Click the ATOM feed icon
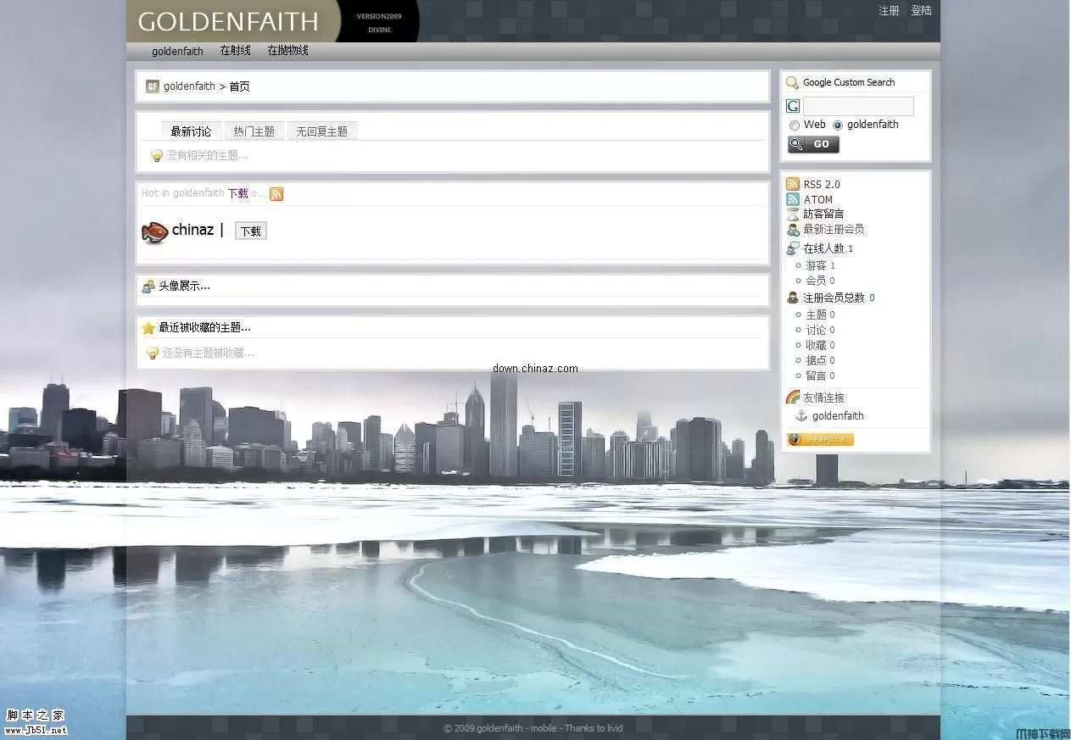 click(x=792, y=199)
